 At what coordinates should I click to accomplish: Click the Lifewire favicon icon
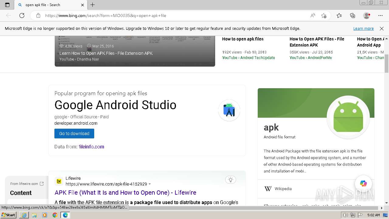coord(59,181)
